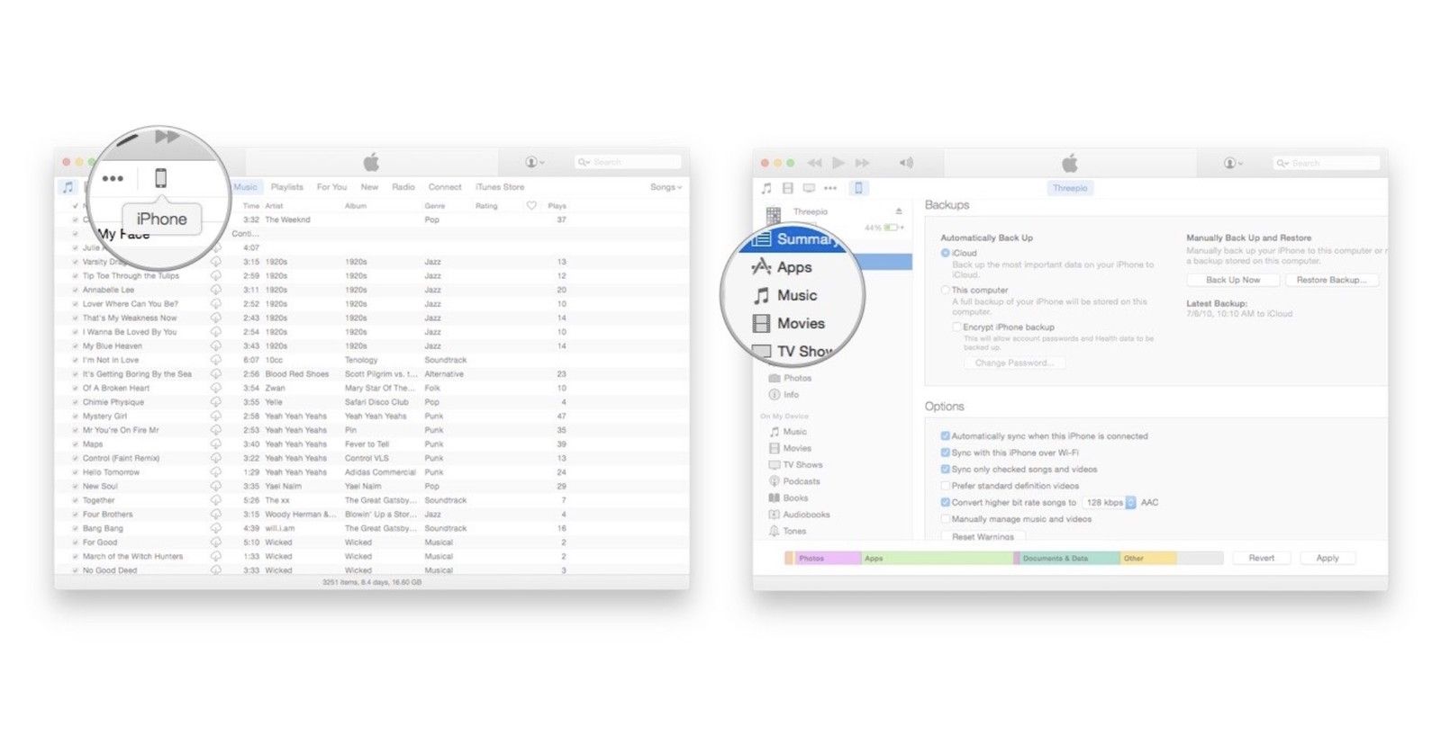The width and height of the screenshot is (1441, 744).
Task: Click the volume speaker icon in right window
Action: tap(906, 163)
